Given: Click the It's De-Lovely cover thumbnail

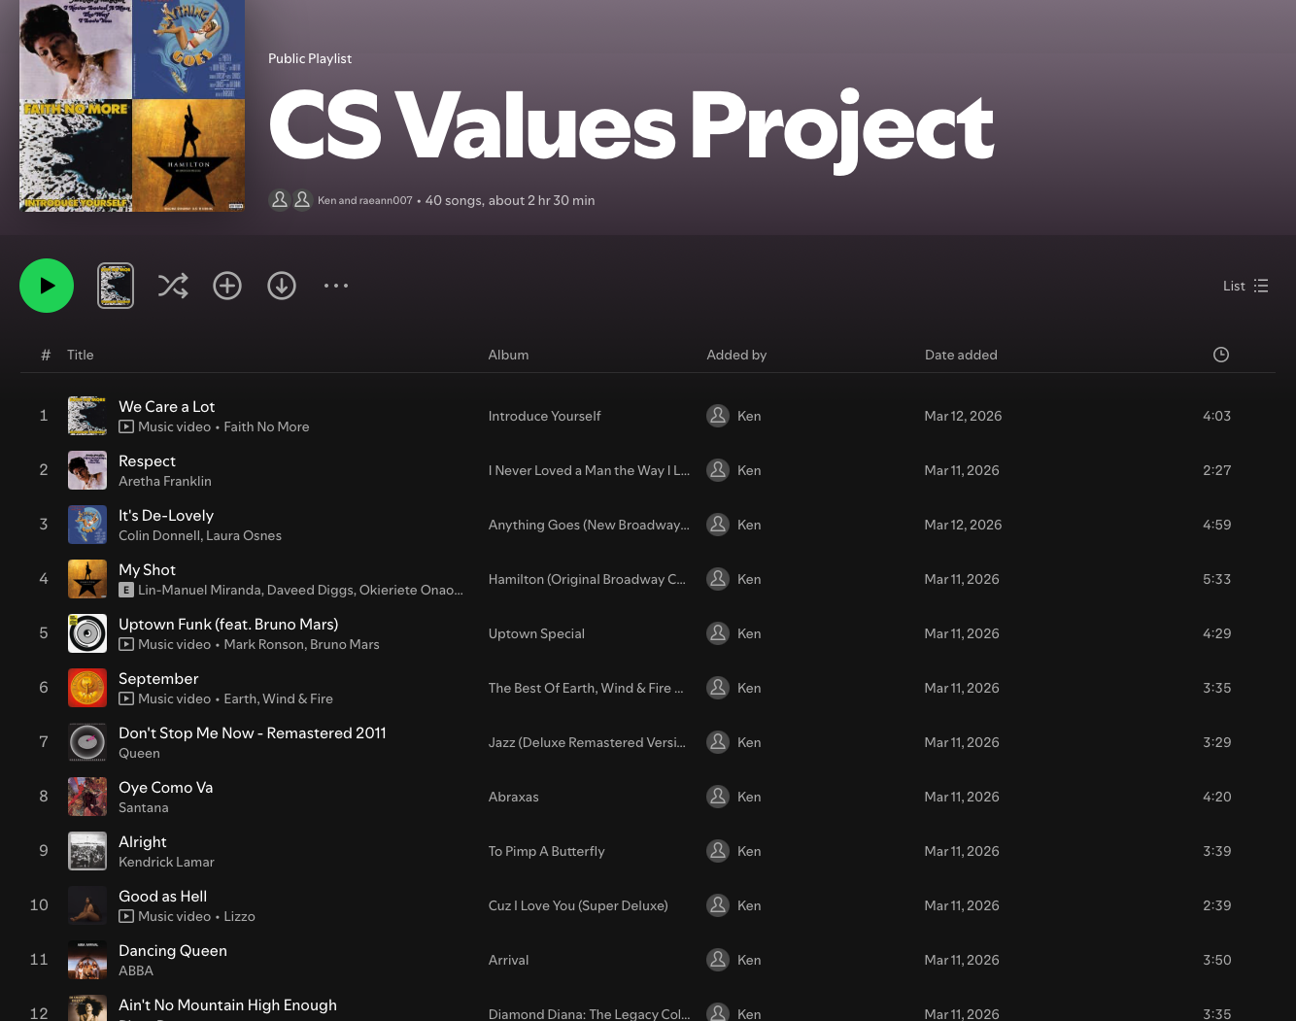Looking at the screenshot, I should coord(87,525).
